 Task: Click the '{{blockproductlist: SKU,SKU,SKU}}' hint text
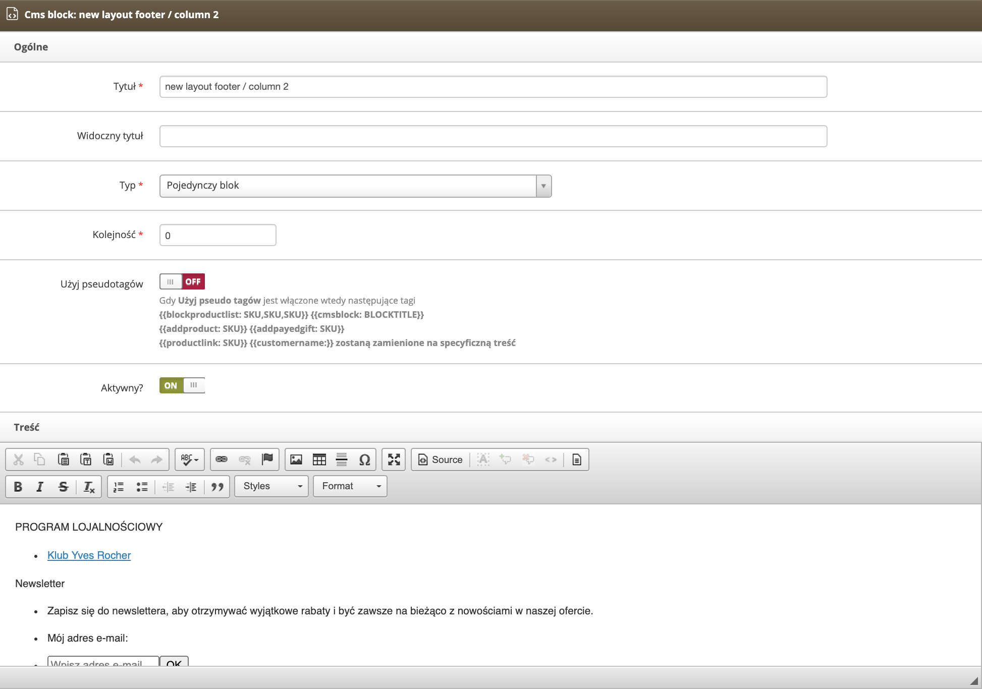click(234, 315)
